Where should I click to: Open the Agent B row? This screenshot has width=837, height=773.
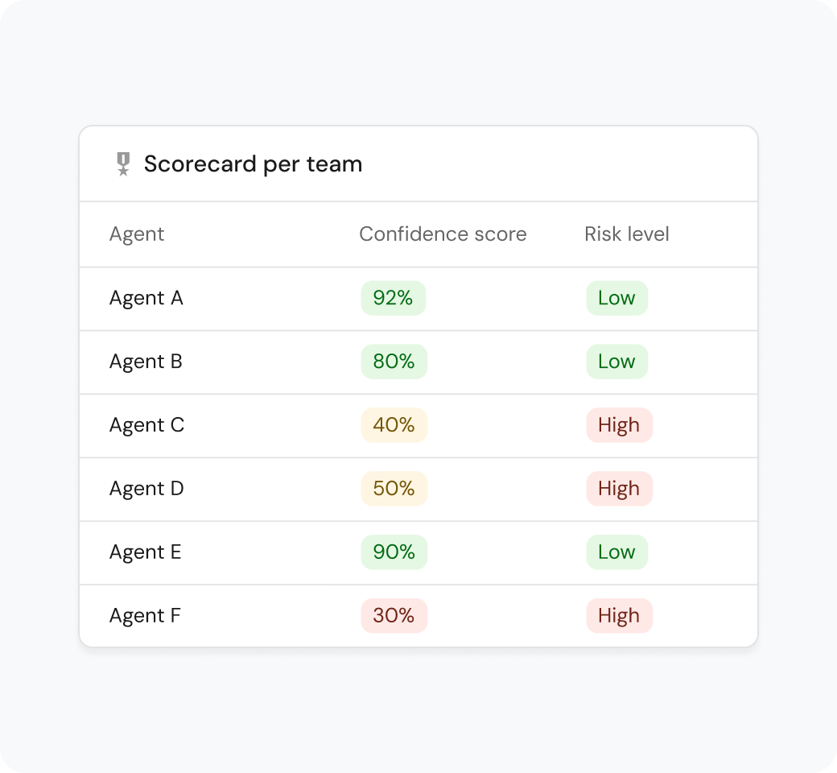[418, 362]
